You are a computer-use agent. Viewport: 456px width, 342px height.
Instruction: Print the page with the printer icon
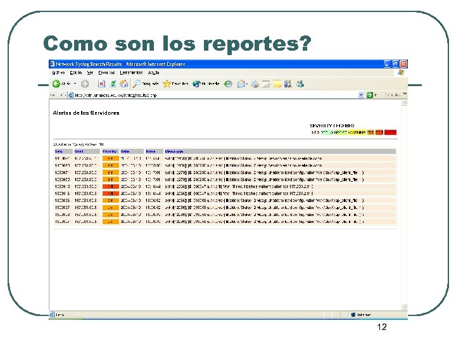coord(255,84)
